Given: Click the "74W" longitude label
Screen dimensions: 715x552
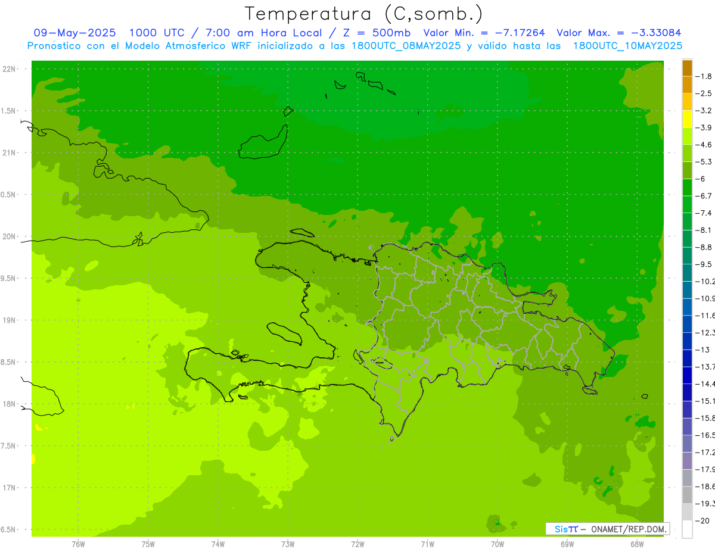Looking at the screenshot, I should click(x=218, y=544).
